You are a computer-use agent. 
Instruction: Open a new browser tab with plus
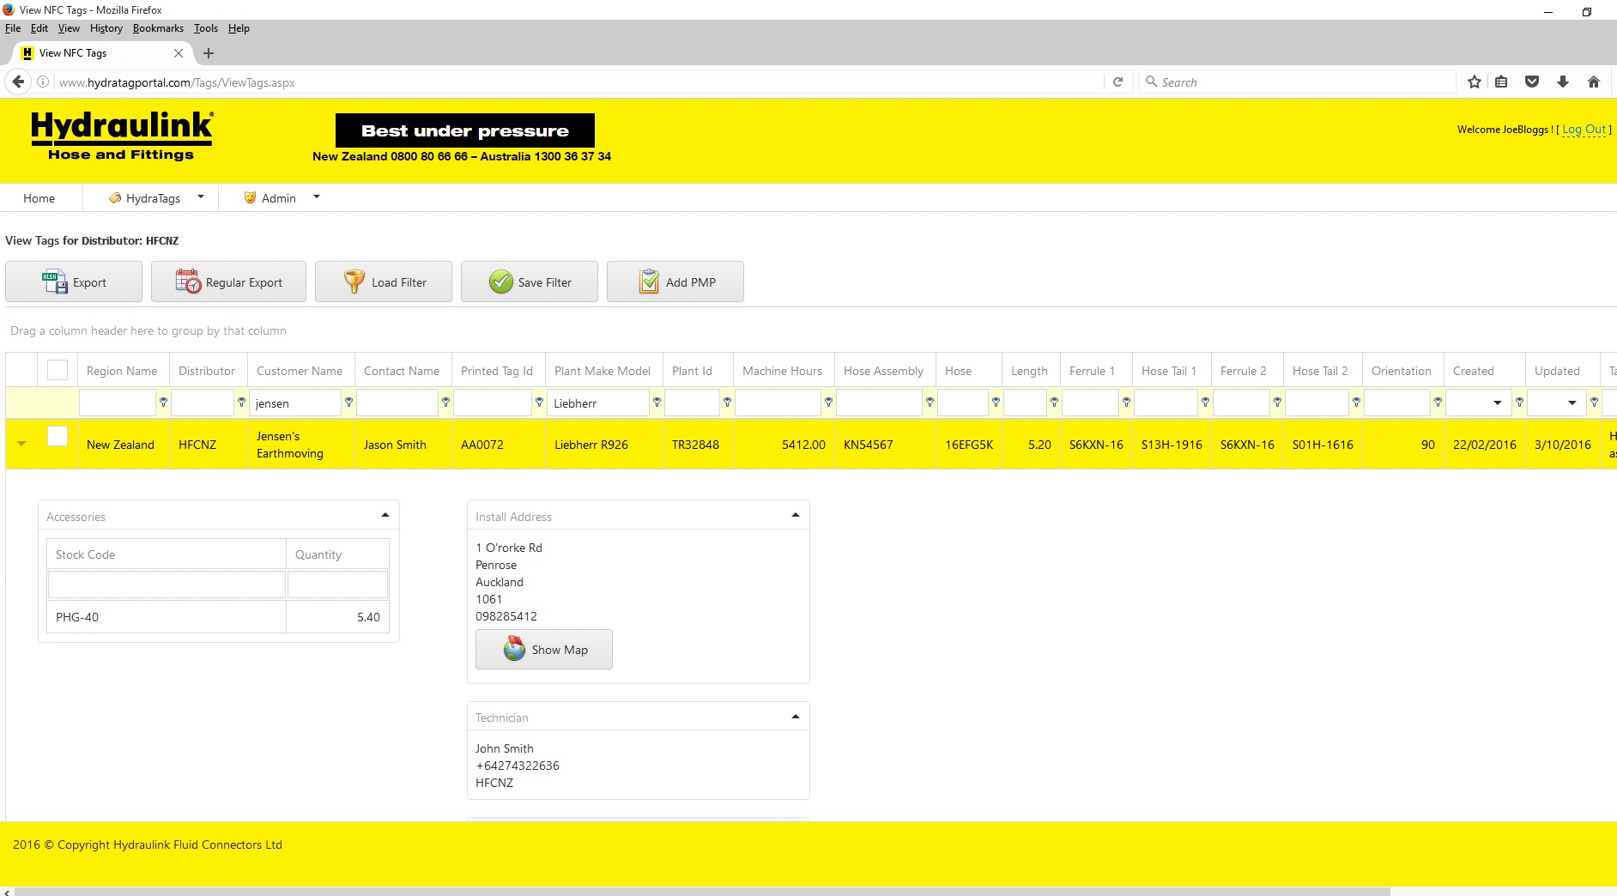209,53
